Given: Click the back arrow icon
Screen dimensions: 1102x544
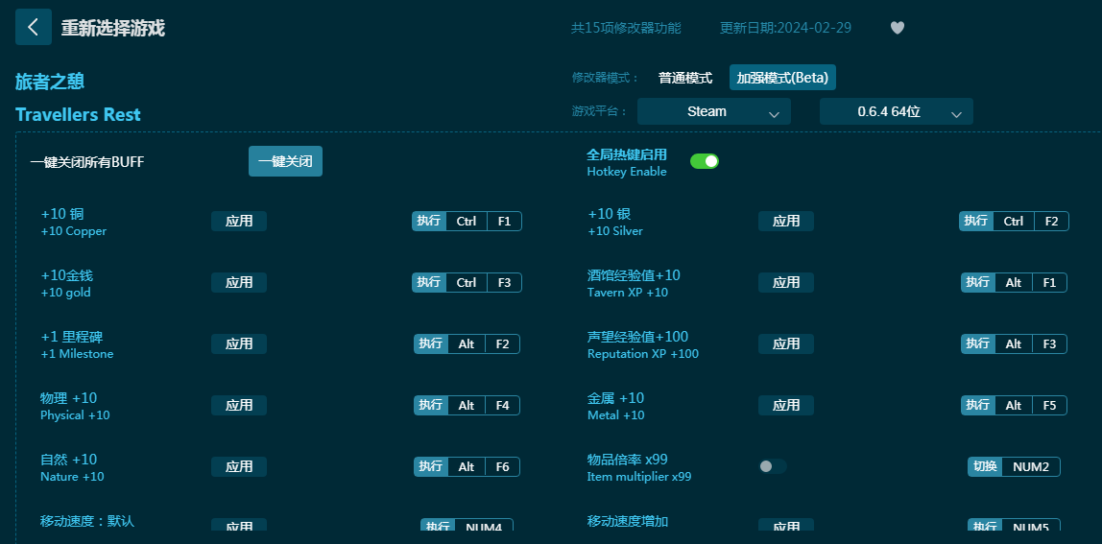Looking at the screenshot, I should pos(34,27).
